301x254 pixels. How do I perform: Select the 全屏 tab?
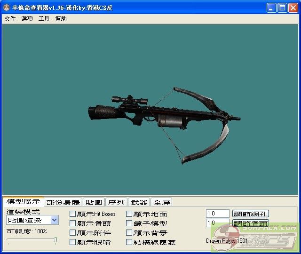click(x=162, y=202)
